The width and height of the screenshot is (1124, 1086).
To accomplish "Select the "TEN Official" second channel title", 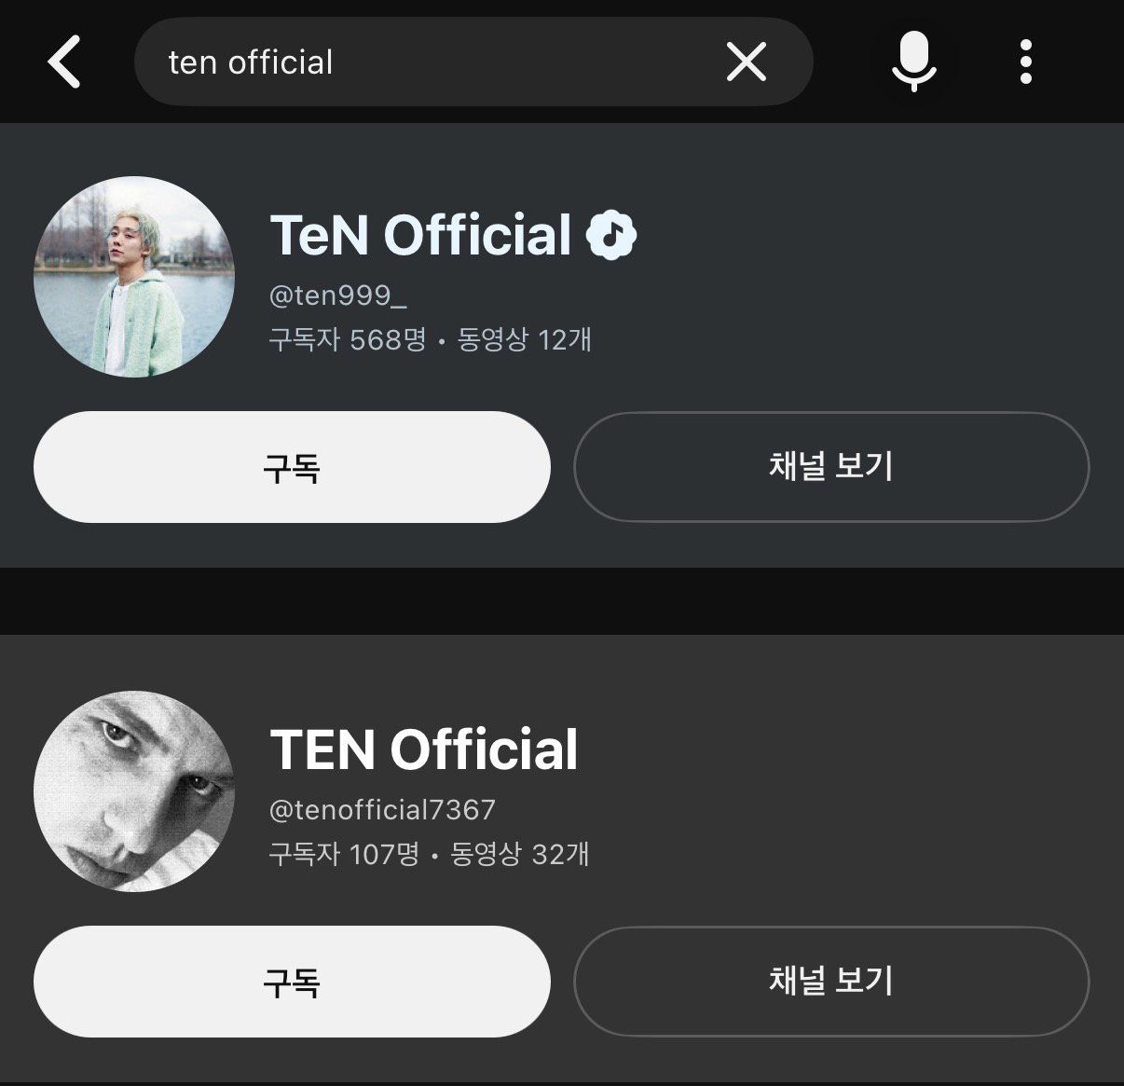I will click(x=424, y=749).
